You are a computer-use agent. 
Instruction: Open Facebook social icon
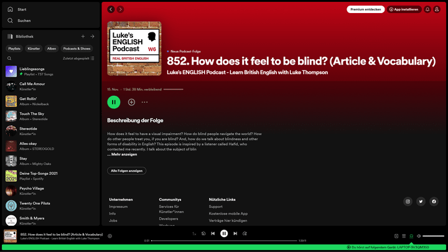(x=434, y=202)
